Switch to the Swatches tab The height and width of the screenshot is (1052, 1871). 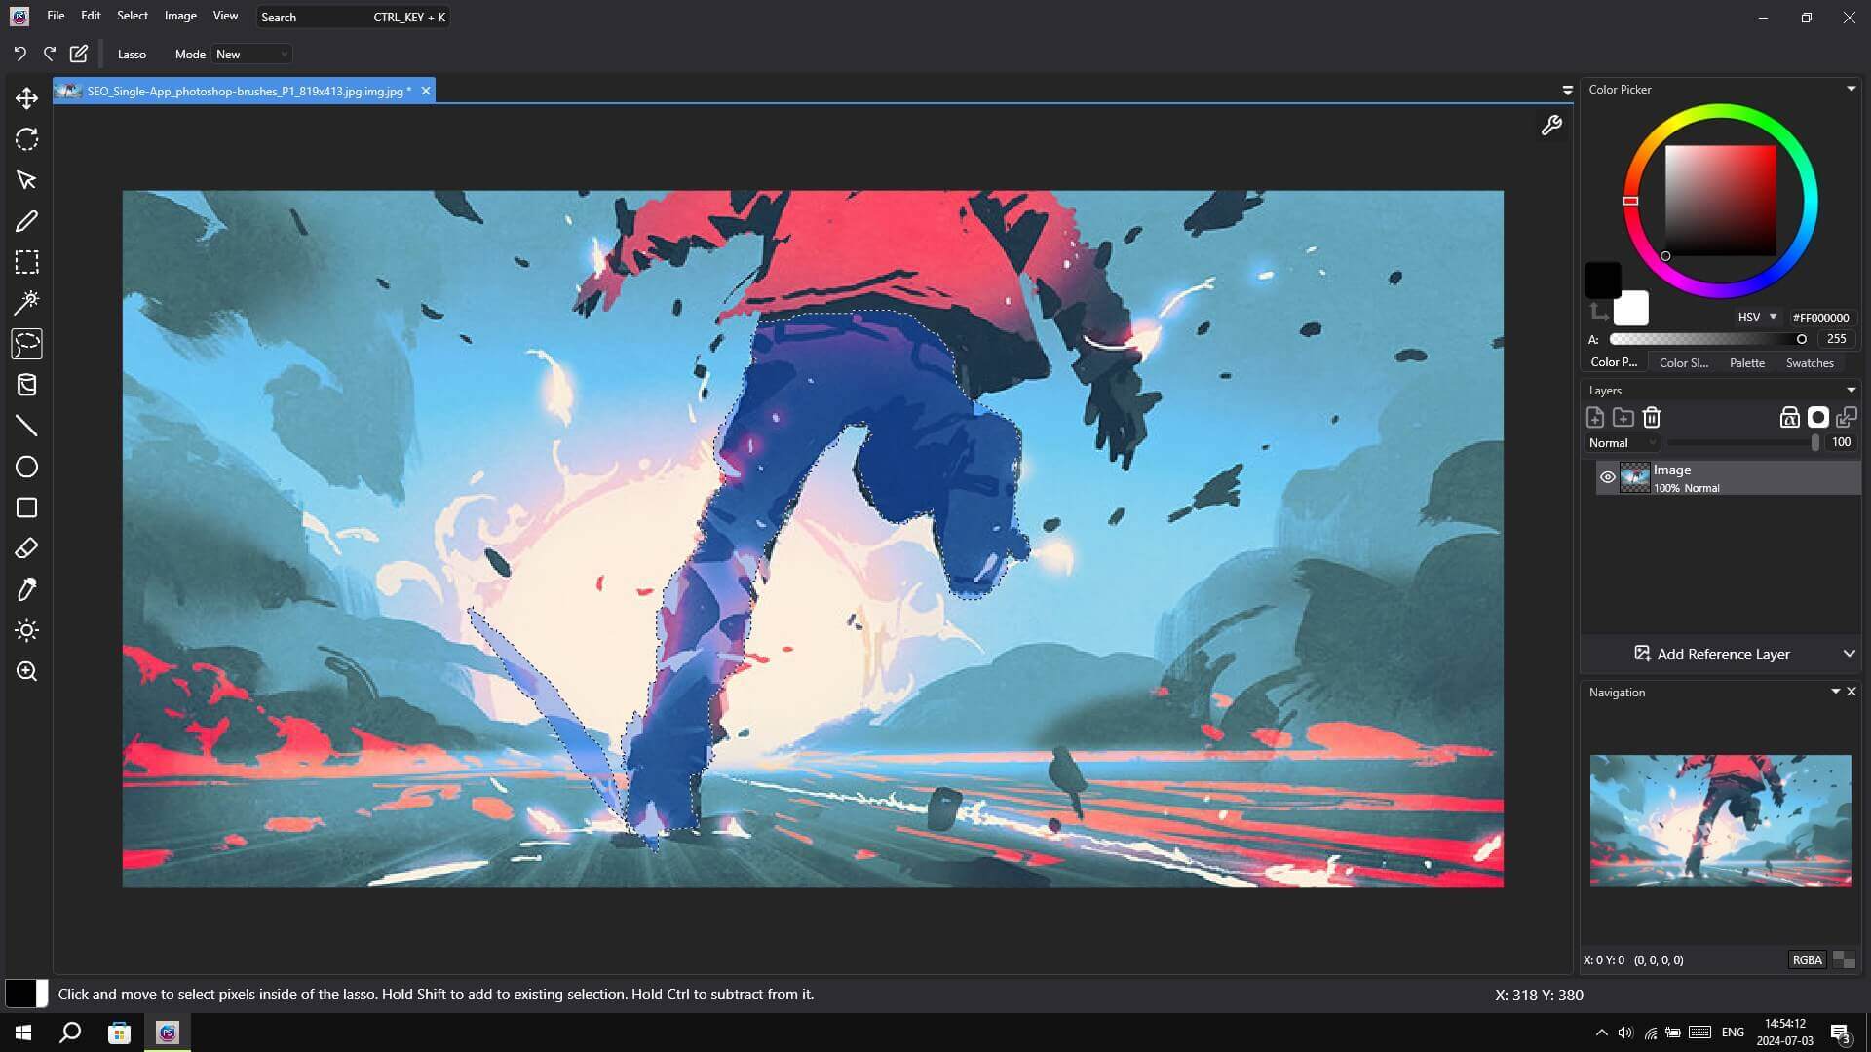click(x=1810, y=362)
